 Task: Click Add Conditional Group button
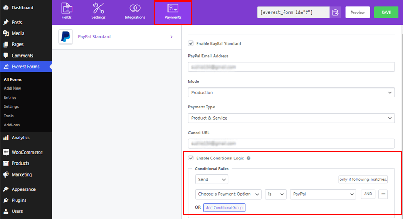224,207
